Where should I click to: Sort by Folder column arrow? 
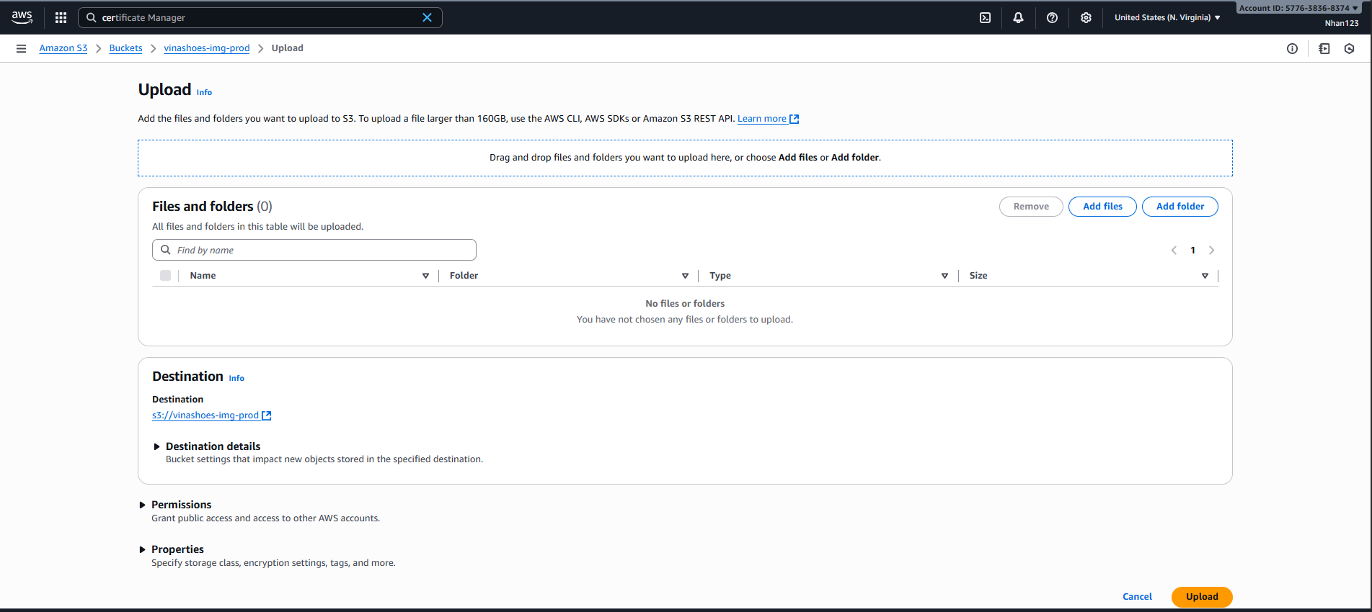[685, 276]
